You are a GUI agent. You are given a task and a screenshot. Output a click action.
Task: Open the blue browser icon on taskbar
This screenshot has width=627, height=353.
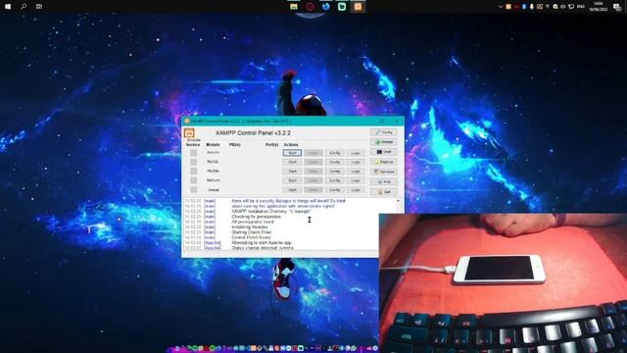click(326, 7)
